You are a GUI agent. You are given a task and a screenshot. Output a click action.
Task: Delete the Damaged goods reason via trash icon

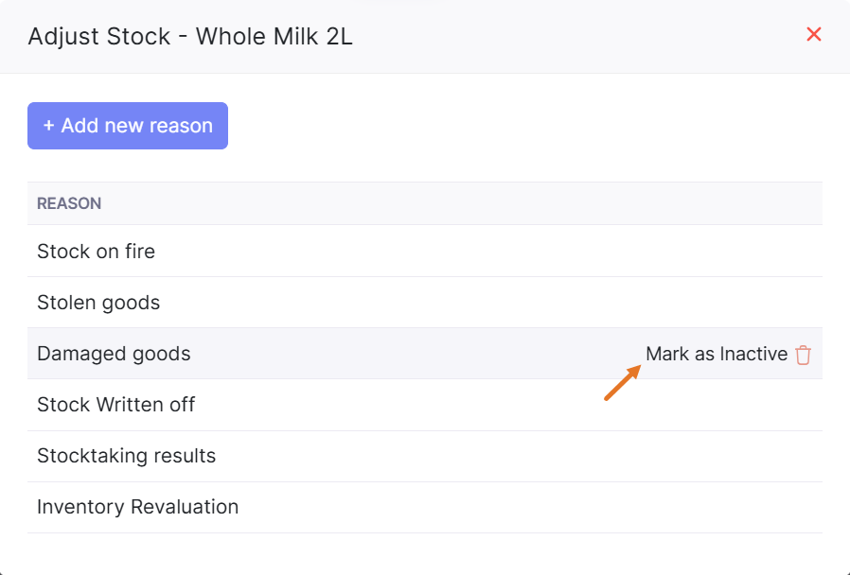803,355
